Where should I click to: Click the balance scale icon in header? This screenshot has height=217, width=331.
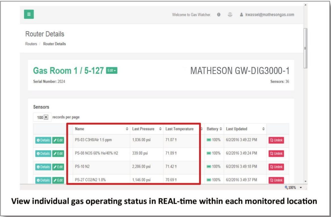(230, 15)
